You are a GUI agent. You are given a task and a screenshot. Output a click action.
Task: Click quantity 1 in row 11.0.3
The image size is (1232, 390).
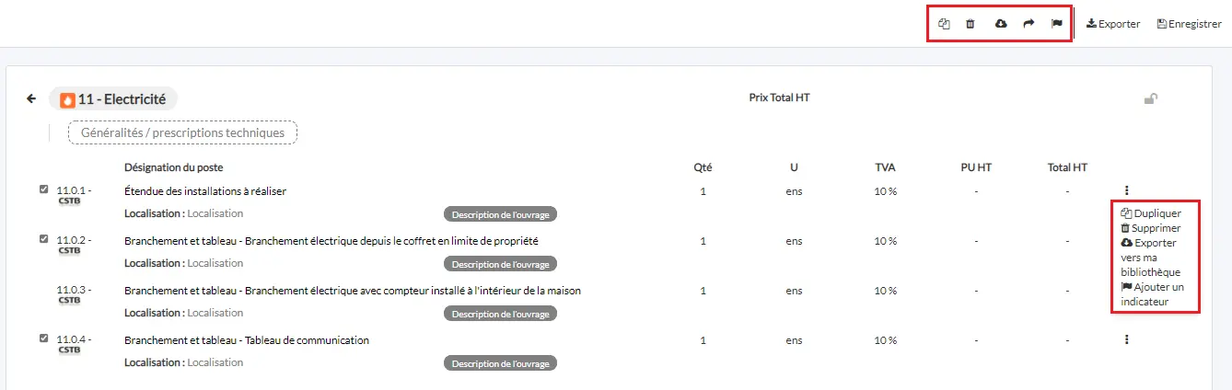pos(703,291)
